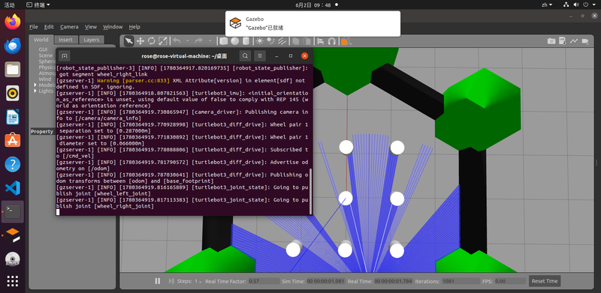
Task: Click the Property column header
Action: [x=43, y=132]
